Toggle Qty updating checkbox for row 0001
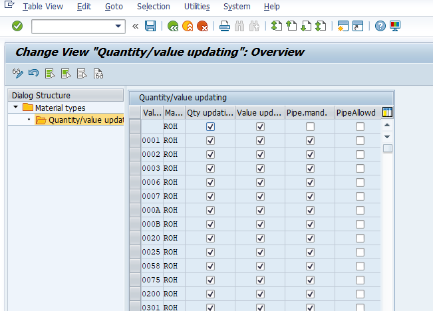The image size is (433, 311). pyautogui.click(x=210, y=140)
